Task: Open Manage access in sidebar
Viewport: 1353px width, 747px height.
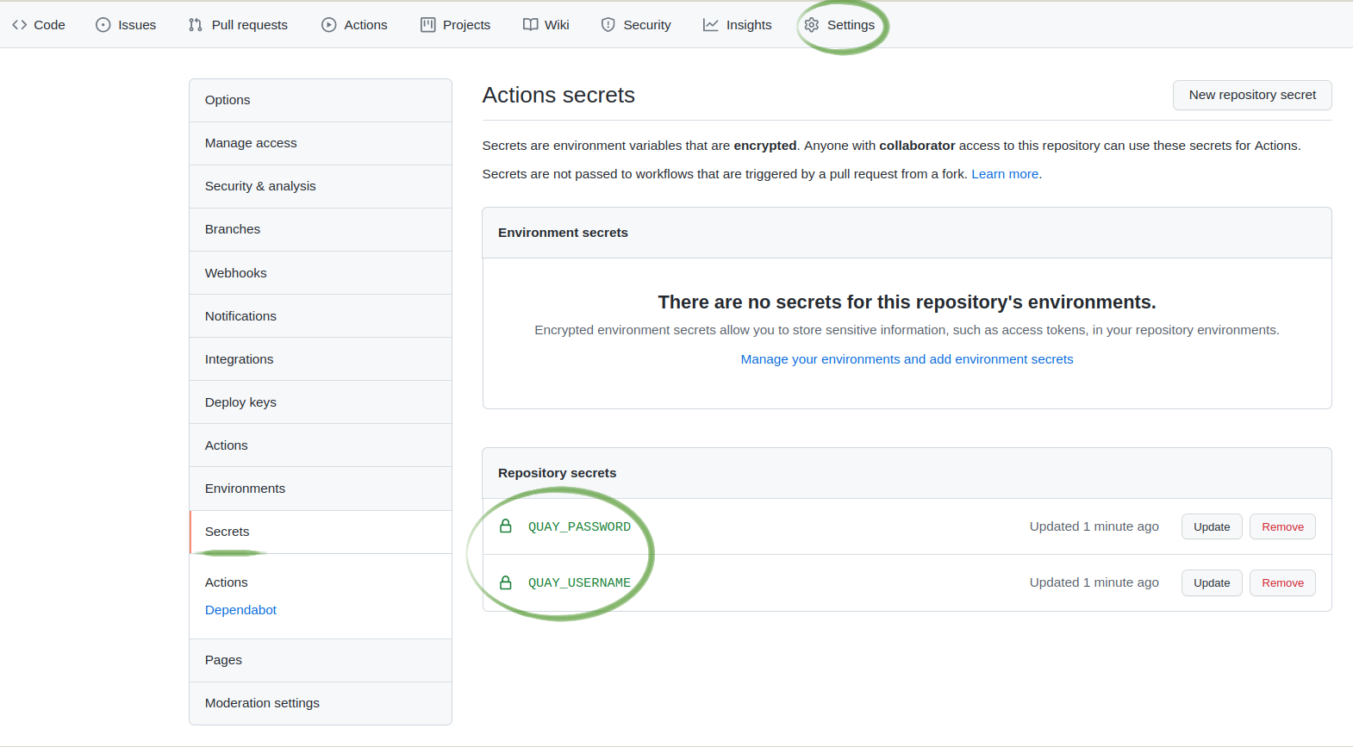Action: 251,143
